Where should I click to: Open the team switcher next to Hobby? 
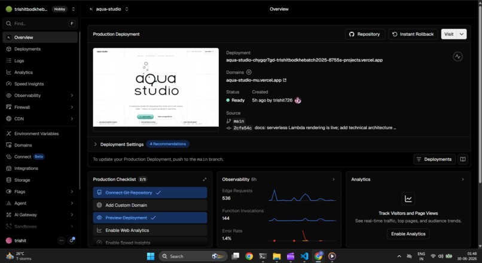pyautogui.click(x=73, y=9)
